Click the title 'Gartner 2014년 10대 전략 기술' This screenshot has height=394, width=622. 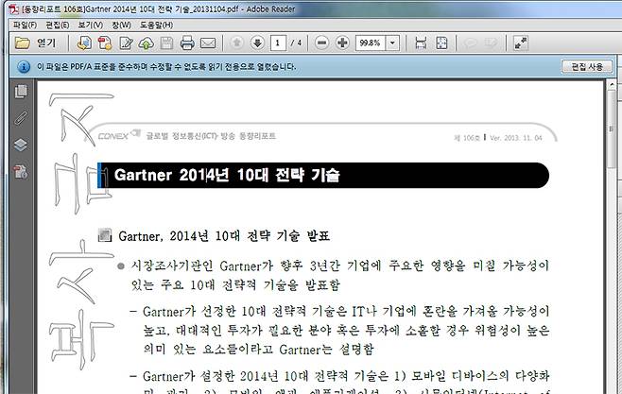point(227,175)
